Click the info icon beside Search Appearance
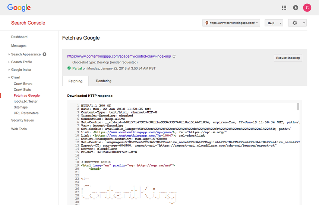 [x=44, y=54]
